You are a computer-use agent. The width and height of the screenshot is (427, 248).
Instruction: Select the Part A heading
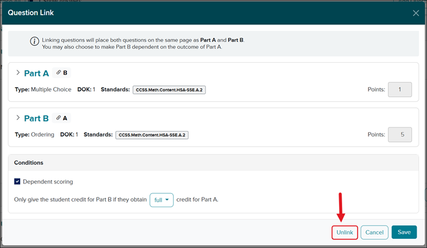pyautogui.click(x=37, y=73)
